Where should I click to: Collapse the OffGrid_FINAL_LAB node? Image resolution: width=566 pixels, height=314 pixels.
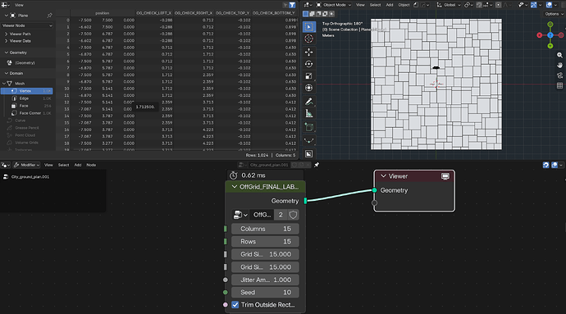(235, 187)
